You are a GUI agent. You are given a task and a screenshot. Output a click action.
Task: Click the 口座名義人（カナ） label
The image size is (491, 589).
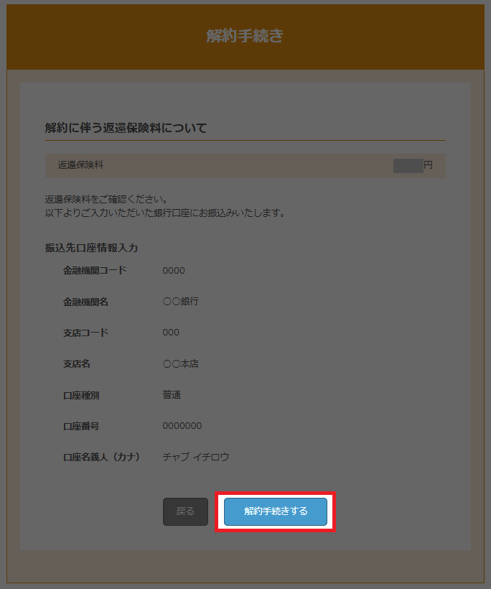pos(101,457)
